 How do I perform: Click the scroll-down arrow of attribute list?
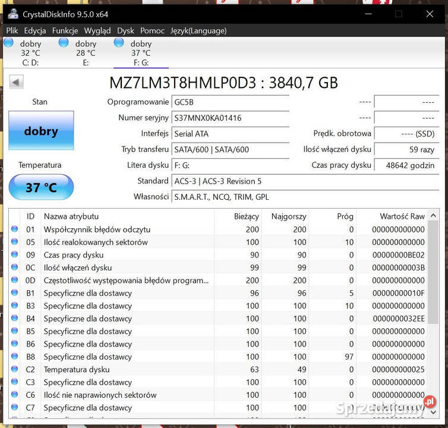click(x=433, y=412)
